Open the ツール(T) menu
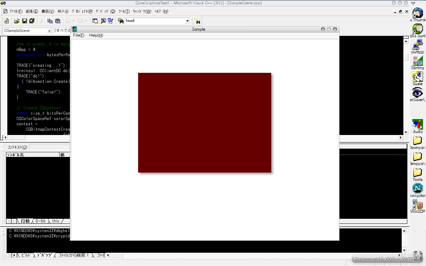The height and width of the screenshot is (266, 426). tap(124, 11)
